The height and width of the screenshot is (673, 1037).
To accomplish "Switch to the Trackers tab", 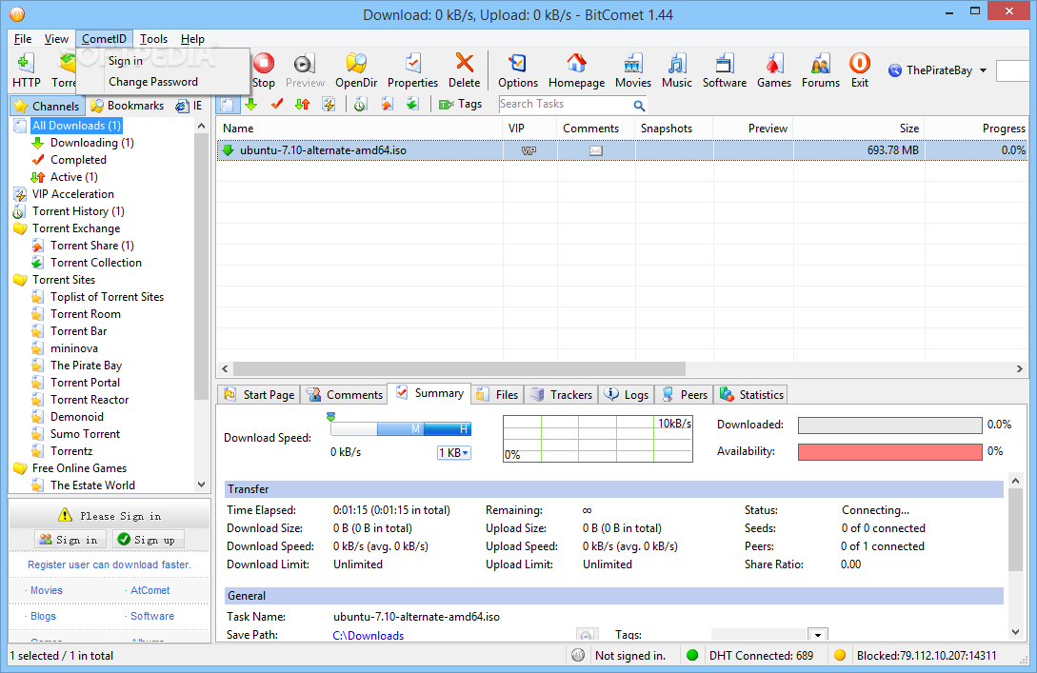I will pos(562,395).
